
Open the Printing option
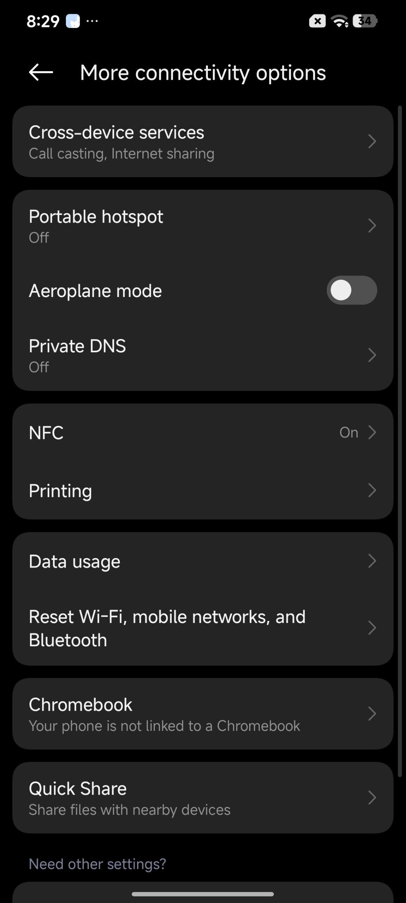coord(203,490)
